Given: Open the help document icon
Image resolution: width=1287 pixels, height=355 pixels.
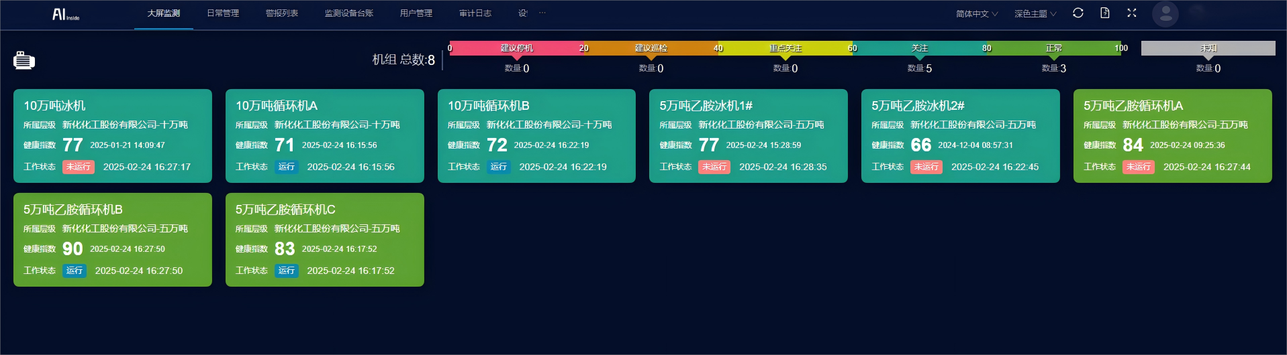Looking at the screenshot, I should 1105,13.
